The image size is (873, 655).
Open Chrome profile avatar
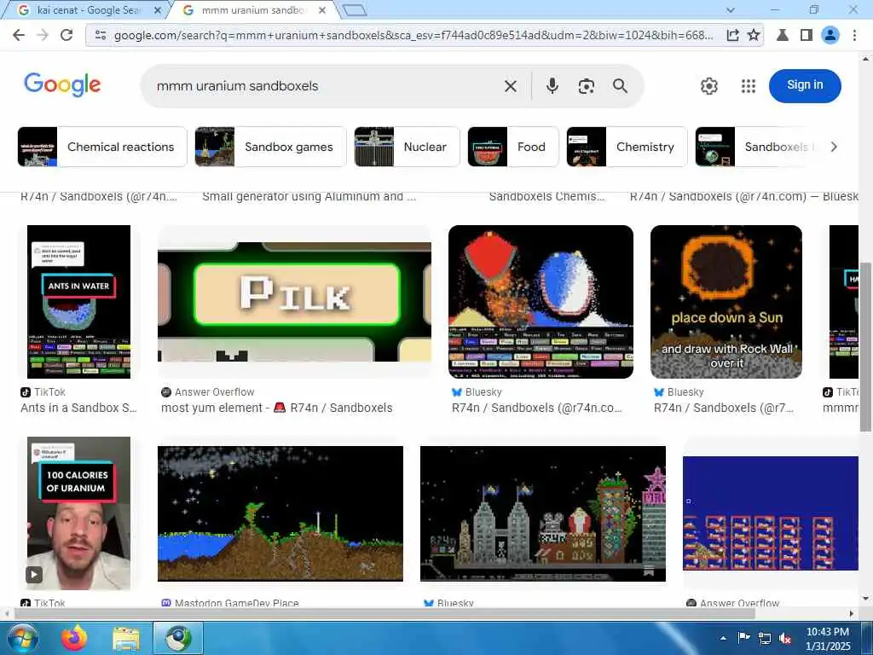830,35
